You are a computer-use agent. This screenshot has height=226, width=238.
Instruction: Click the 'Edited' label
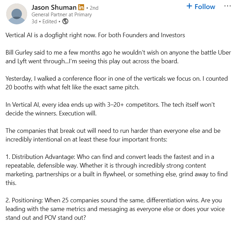pos(50,22)
